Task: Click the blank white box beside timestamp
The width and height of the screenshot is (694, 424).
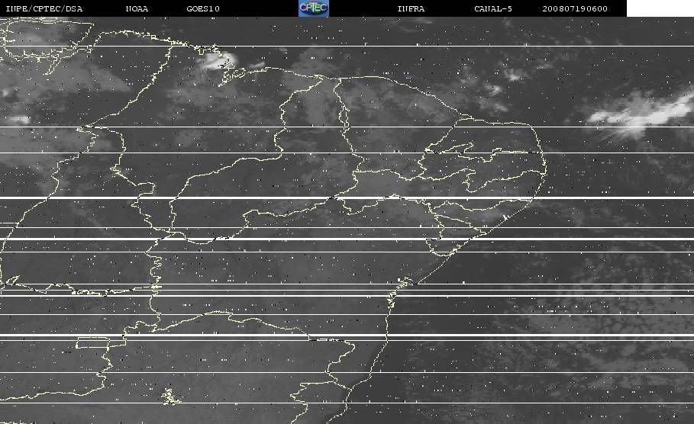Action: click(x=660, y=8)
